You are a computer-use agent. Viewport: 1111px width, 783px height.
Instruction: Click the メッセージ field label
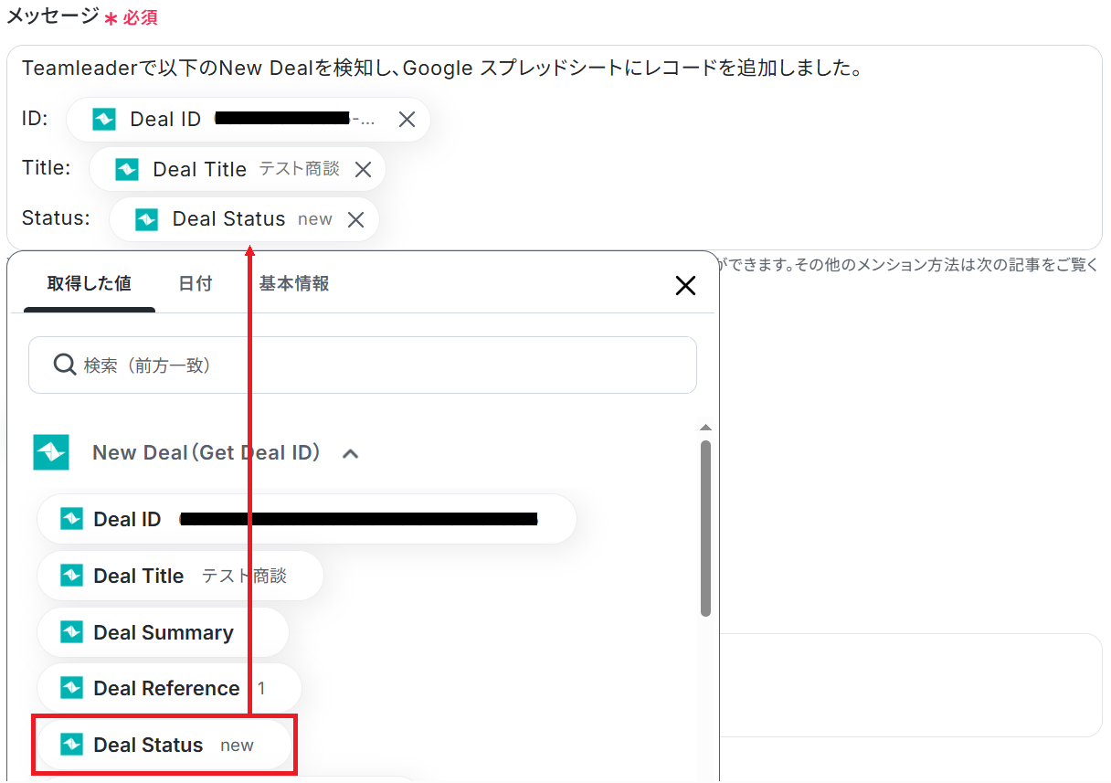pos(52,16)
